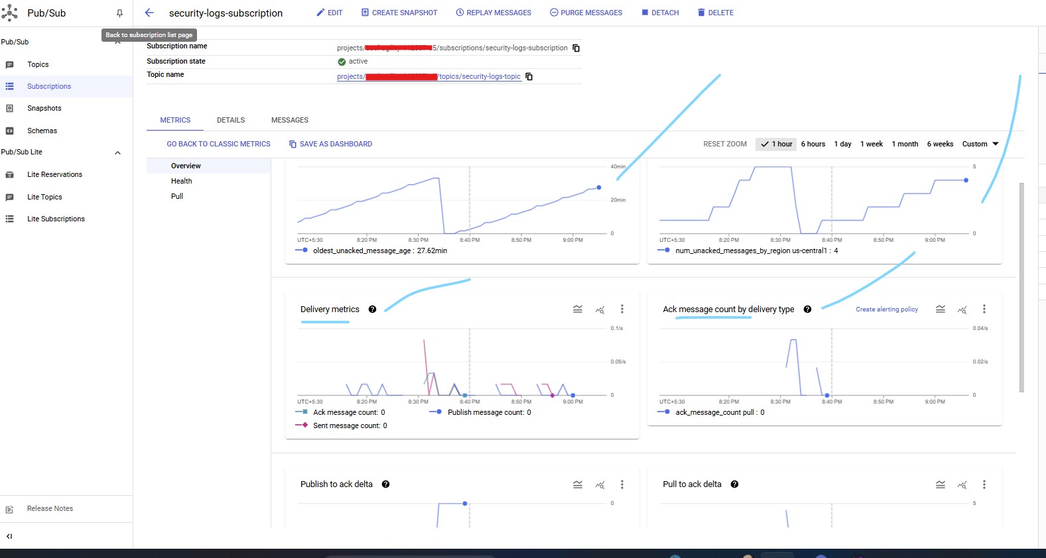
Task: Explore Pull to ack delta chart data
Action: click(962, 484)
